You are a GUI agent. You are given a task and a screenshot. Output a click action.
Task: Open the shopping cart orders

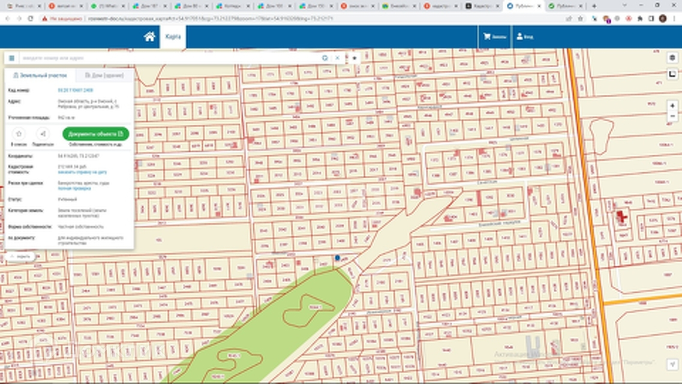point(495,37)
